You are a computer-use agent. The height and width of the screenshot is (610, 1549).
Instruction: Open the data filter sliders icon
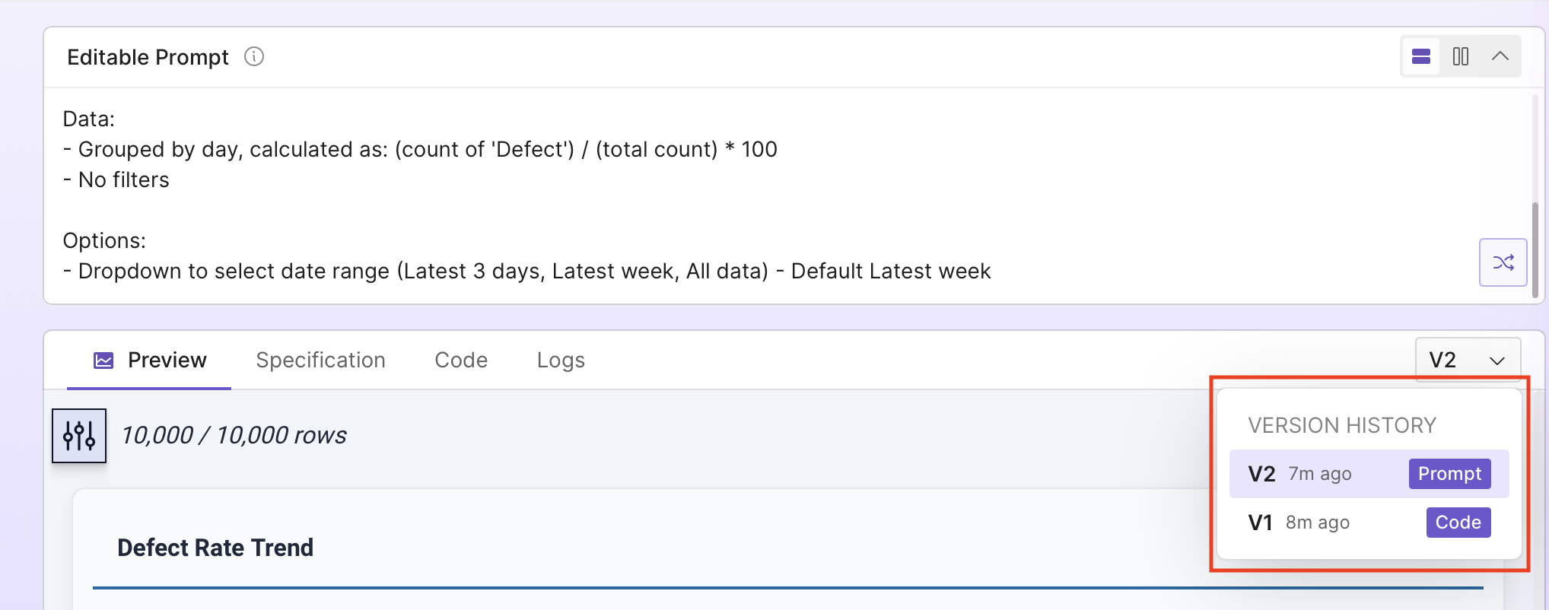(78, 435)
